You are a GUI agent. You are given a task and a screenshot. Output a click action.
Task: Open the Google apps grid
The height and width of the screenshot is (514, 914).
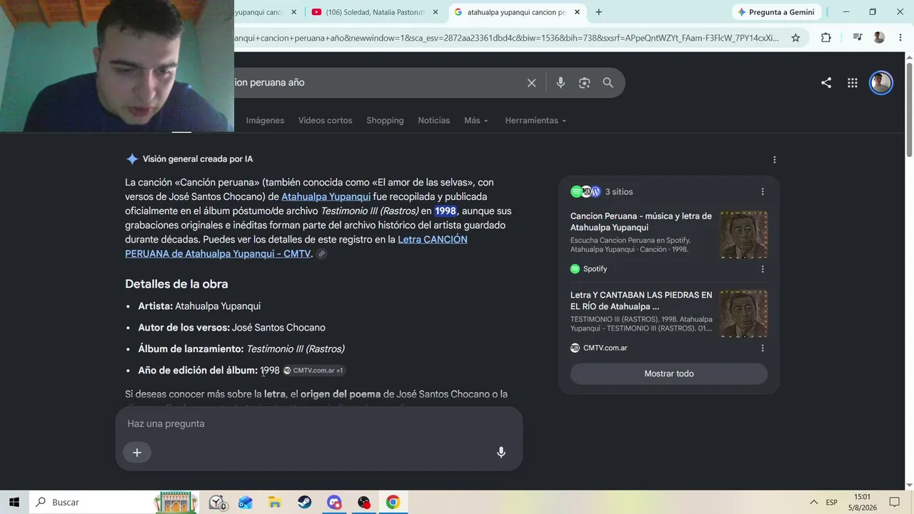853,83
